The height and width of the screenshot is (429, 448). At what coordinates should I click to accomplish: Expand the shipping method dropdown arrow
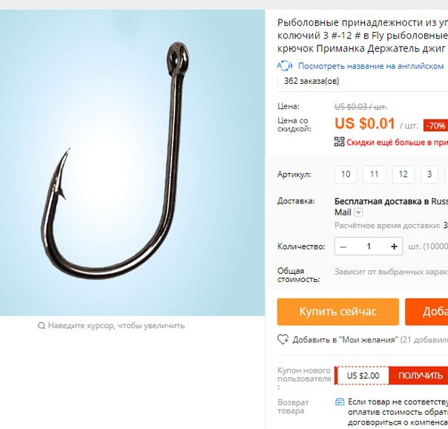click(358, 212)
